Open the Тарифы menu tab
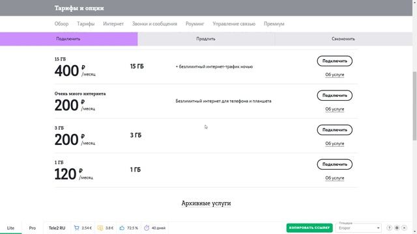 pos(85,24)
